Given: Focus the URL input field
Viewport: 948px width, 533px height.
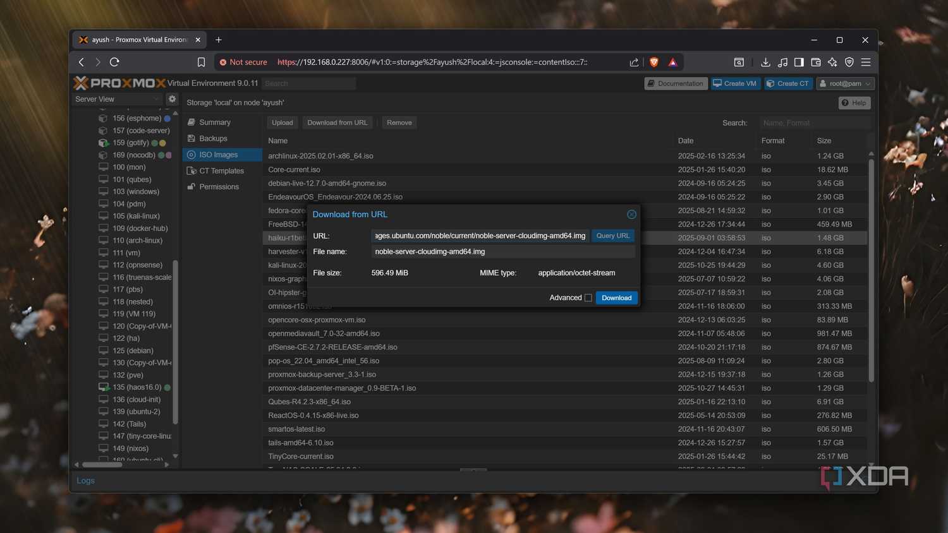Looking at the screenshot, I should pyautogui.click(x=480, y=236).
